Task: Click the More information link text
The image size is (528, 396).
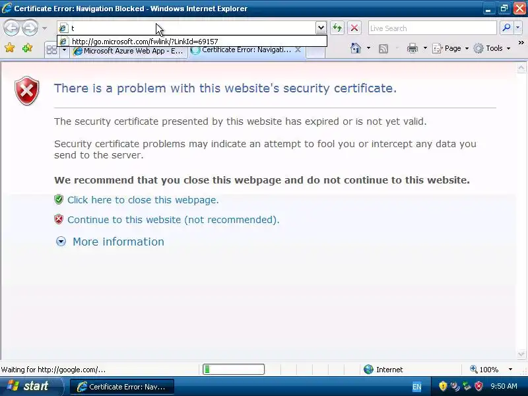Action: pyautogui.click(x=119, y=242)
